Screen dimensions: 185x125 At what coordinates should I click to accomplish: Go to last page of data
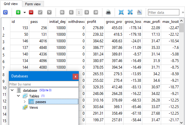coord(96,12)
